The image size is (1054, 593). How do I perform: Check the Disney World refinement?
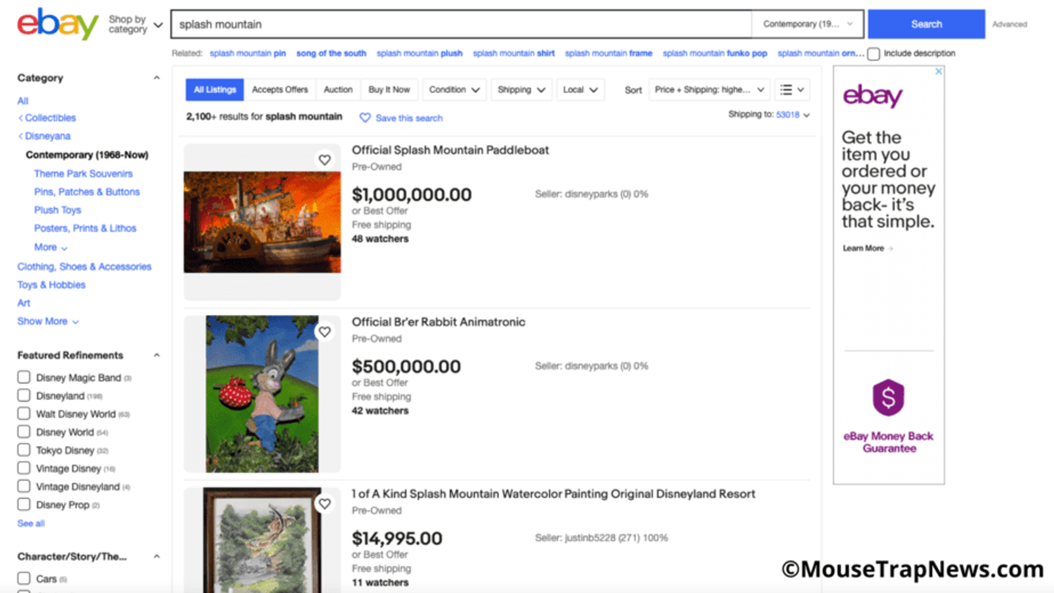[24, 432]
